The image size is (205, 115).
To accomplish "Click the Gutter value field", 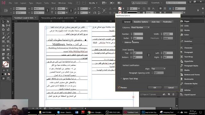I will pos(138,38).
